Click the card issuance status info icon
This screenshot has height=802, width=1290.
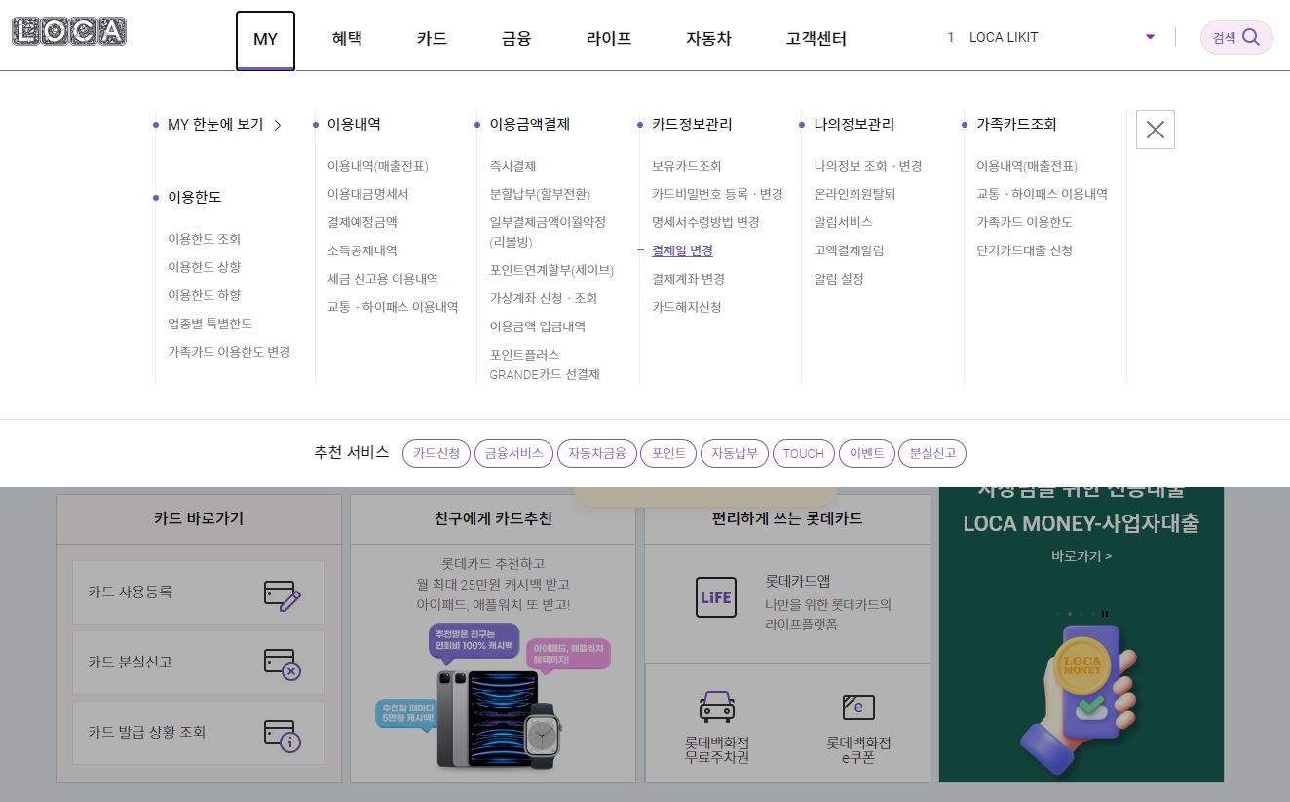[x=283, y=734]
